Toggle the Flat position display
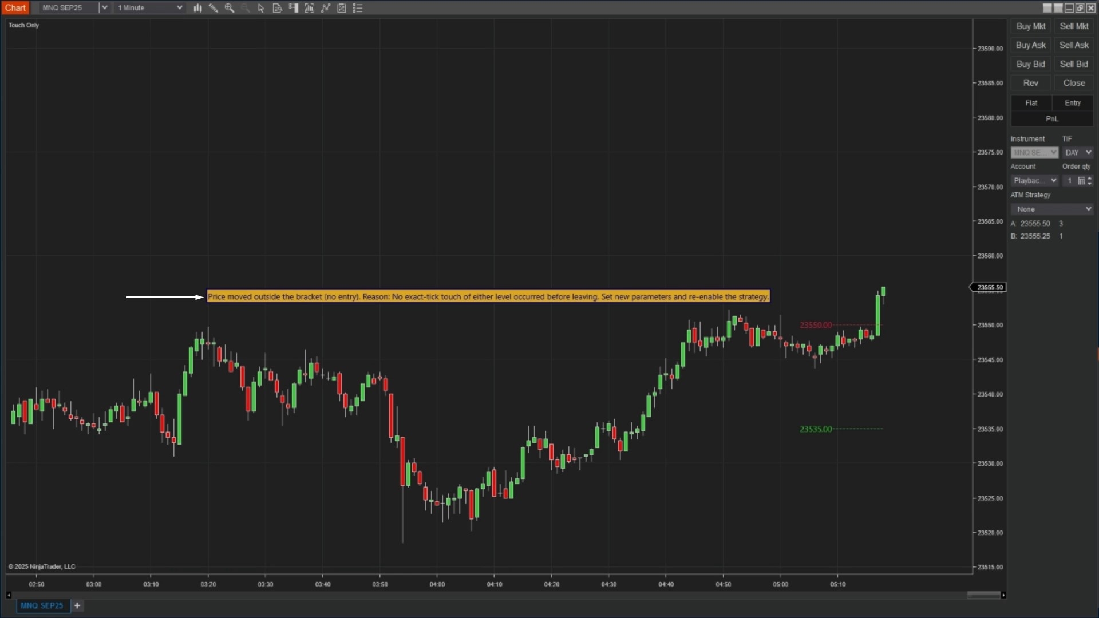This screenshot has width=1099, height=618. click(1031, 103)
